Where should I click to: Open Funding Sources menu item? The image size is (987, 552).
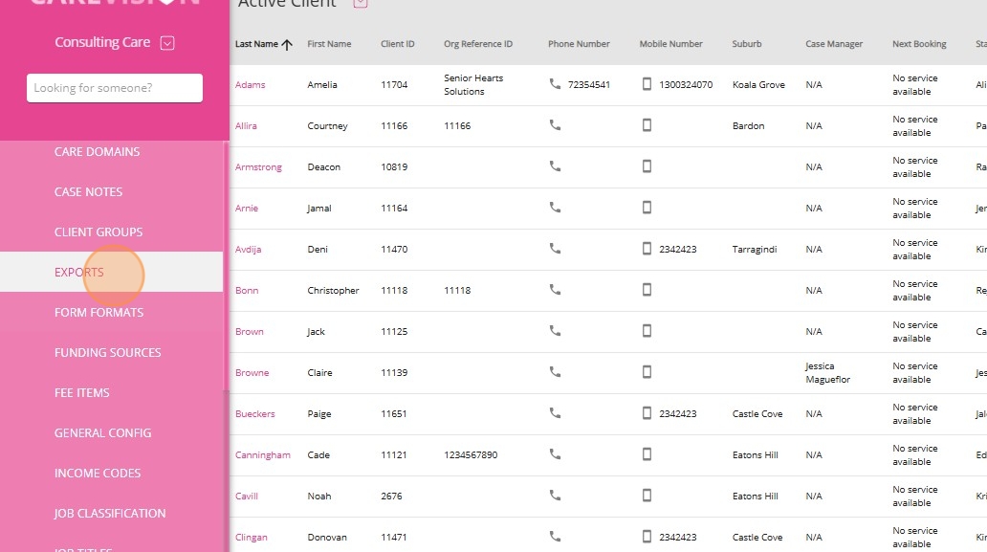pos(108,352)
